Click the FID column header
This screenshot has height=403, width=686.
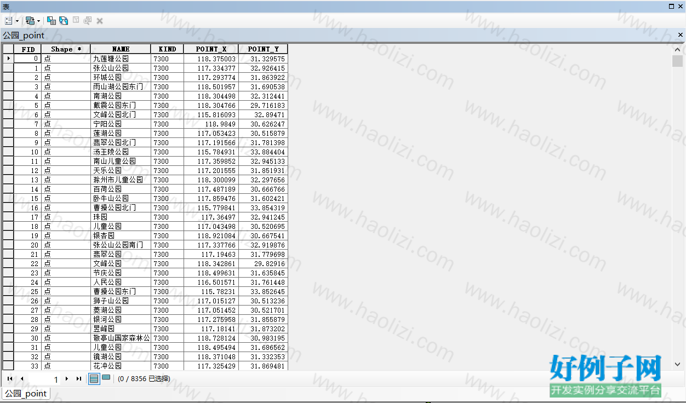27,49
